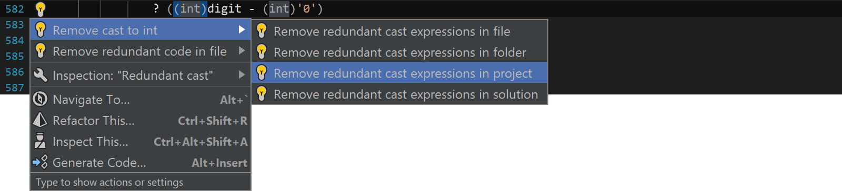Click the Generate Code arrow icon

[40, 162]
